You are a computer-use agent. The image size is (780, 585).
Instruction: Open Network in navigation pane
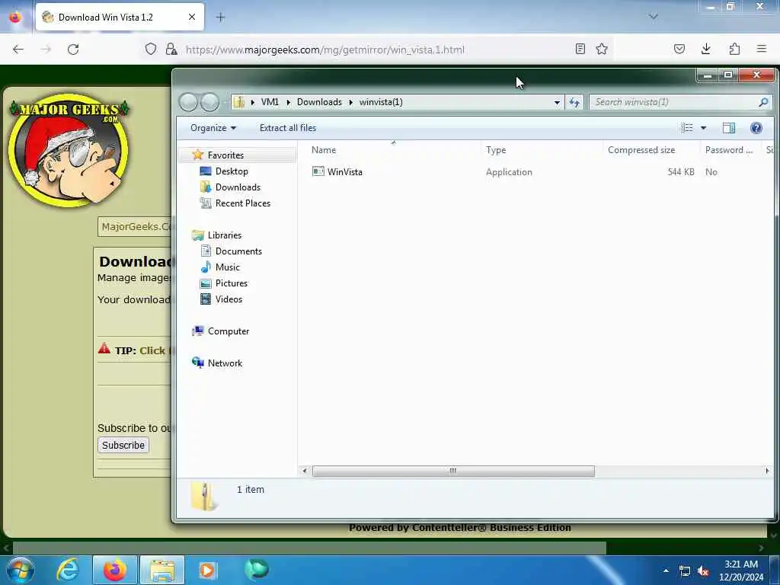click(x=225, y=363)
